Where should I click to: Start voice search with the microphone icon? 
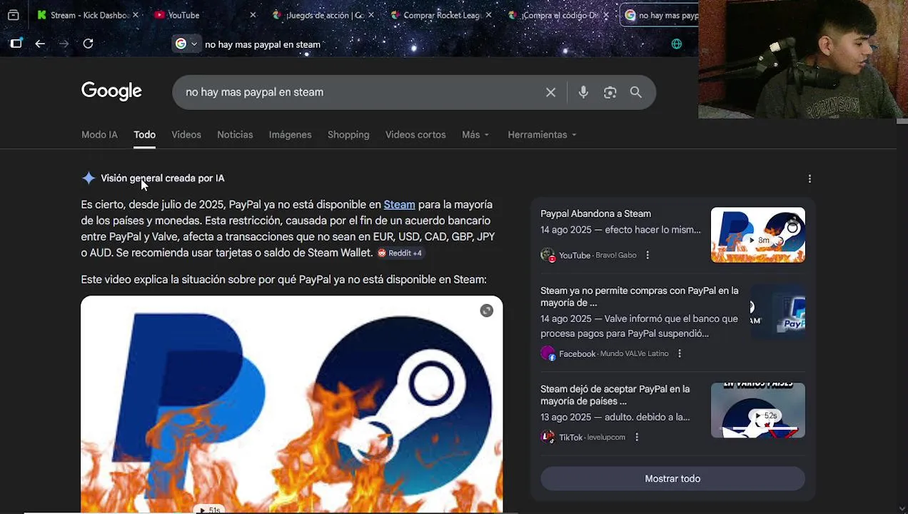click(x=583, y=92)
